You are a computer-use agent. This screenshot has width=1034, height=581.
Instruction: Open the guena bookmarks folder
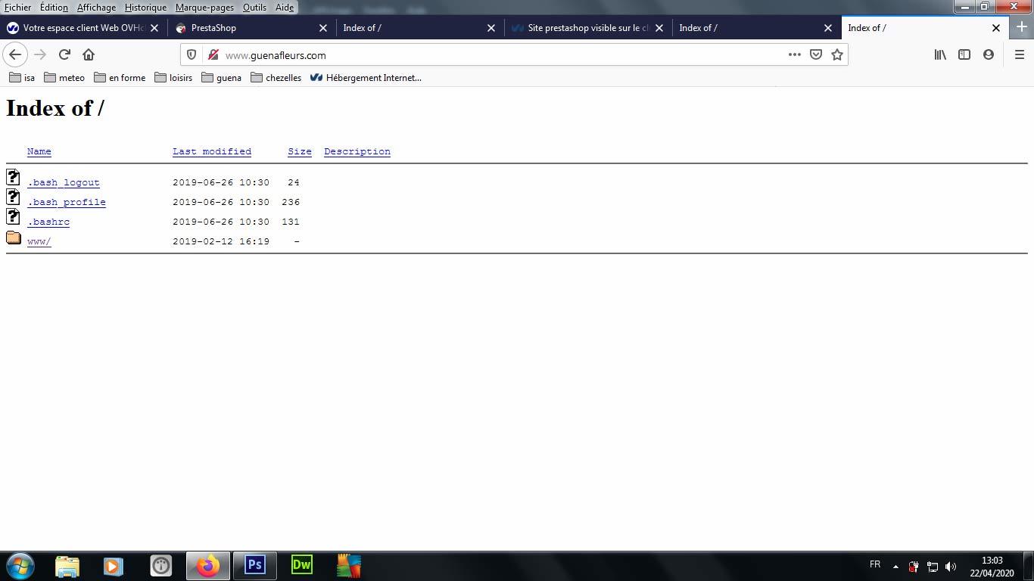point(222,78)
